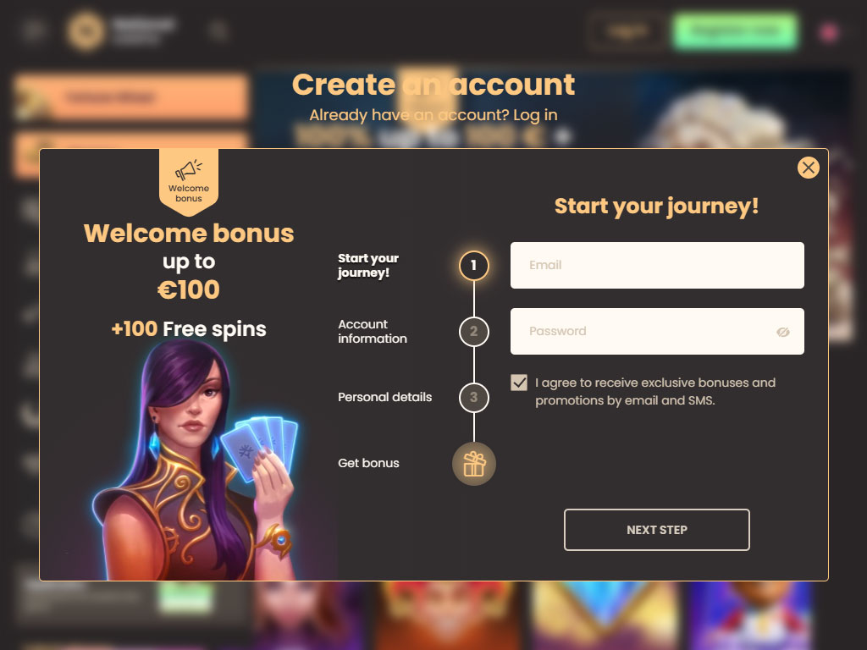
Task: Follow the 'Log in' link below heading
Action: [x=535, y=115]
